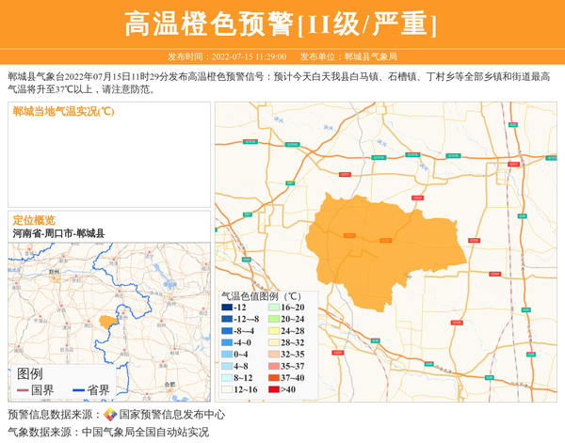Click the 国家预警信息发布中心 logo icon
The height and width of the screenshot is (443, 565).
tap(110, 414)
